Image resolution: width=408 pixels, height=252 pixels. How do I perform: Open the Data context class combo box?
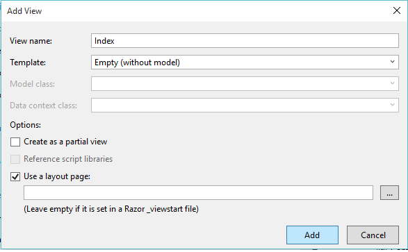click(245, 106)
